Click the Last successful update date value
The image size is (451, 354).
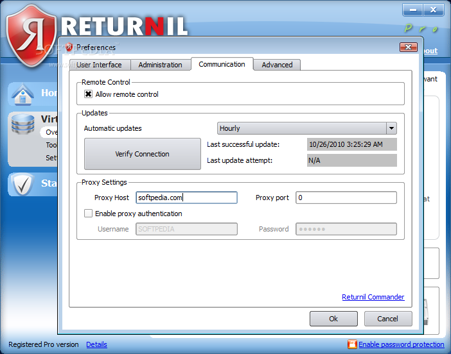(352, 144)
